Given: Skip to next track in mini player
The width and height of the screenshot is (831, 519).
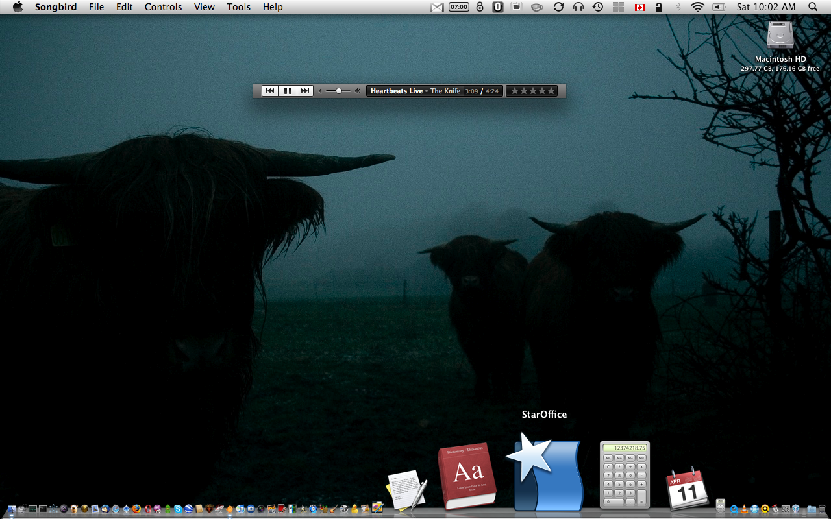Looking at the screenshot, I should [305, 91].
